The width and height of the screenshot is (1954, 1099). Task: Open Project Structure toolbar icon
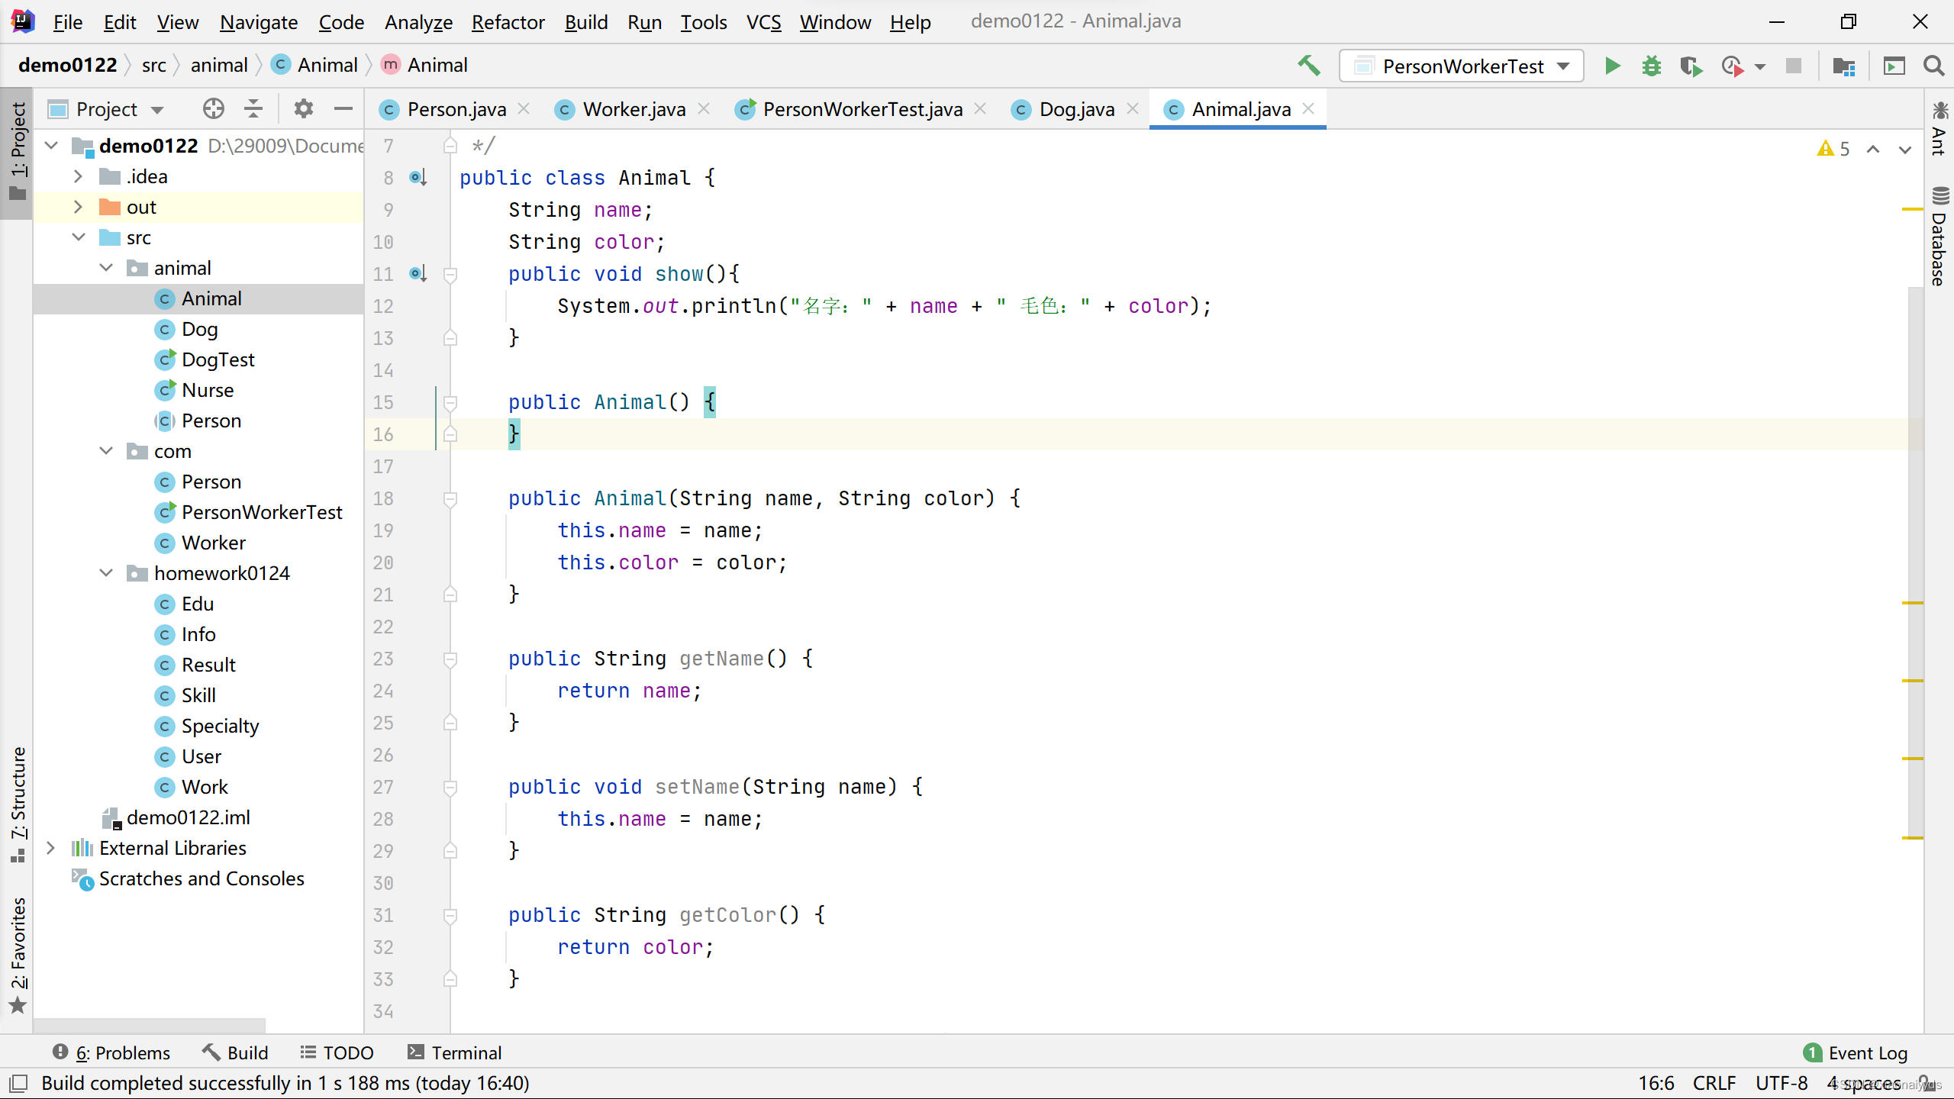pyautogui.click(x=1843, y=66)
